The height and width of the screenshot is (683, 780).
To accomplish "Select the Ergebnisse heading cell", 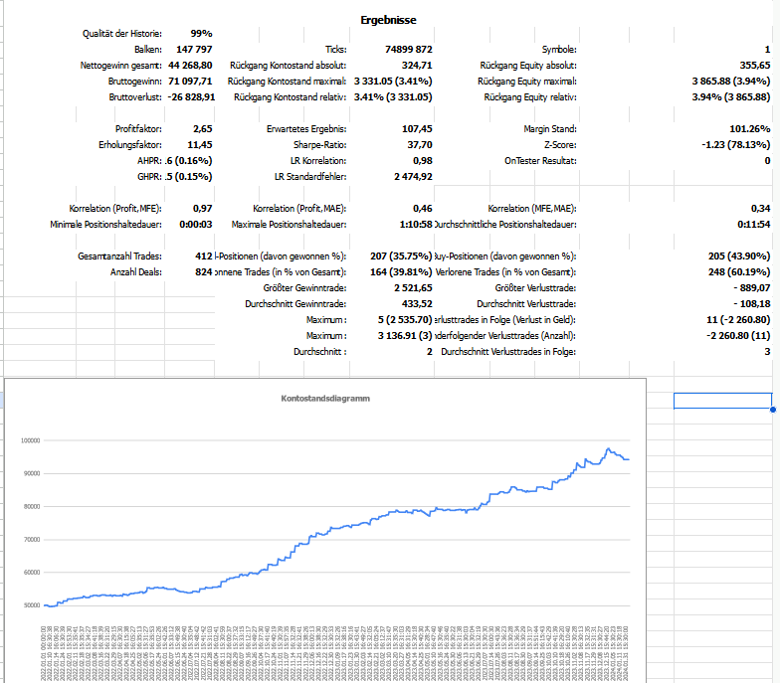I will click(x=388, y=20).
